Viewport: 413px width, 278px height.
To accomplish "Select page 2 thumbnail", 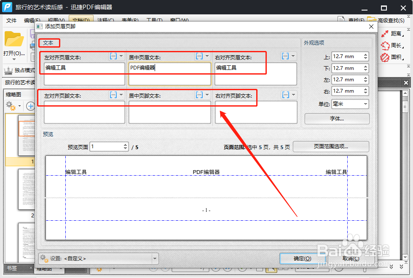I will (26, 189).
